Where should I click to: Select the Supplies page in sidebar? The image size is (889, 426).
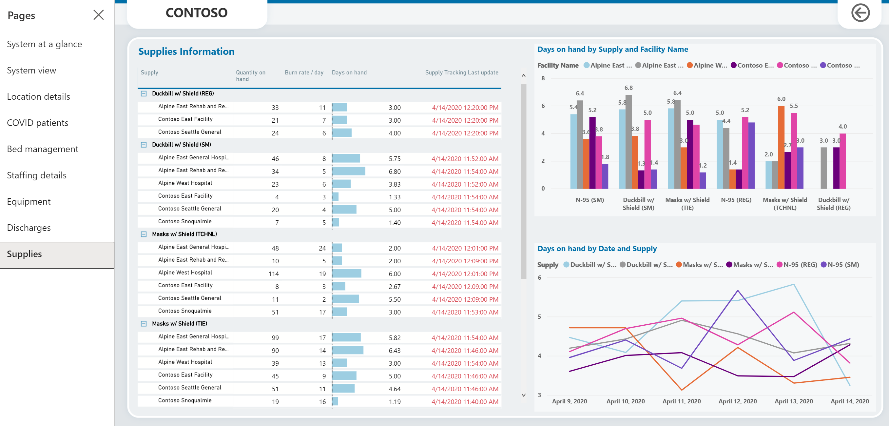[24, 254]
